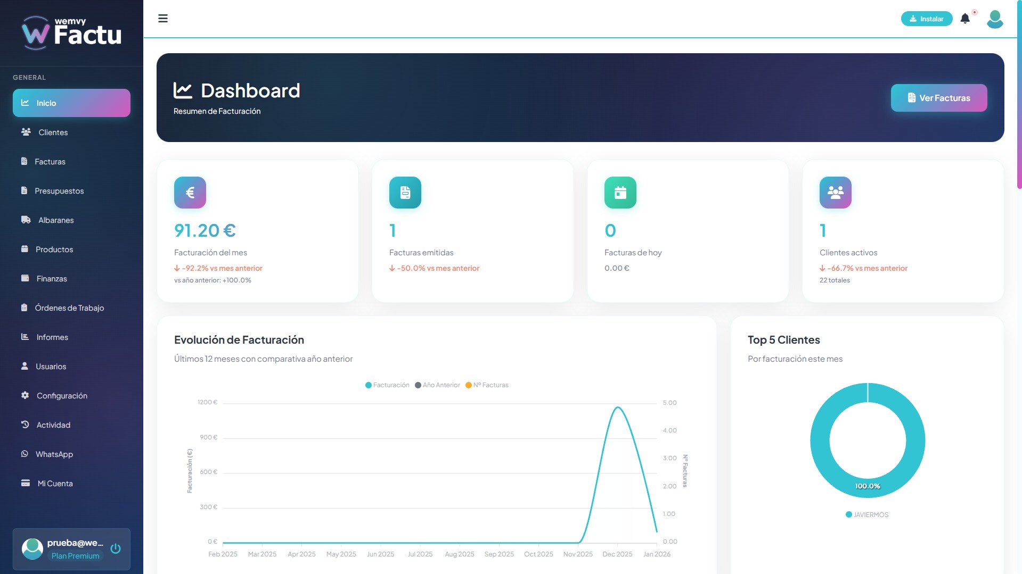This screenshot has width=1022, height=574.
Task: Click the power logout icon
Action: point(116,548)
